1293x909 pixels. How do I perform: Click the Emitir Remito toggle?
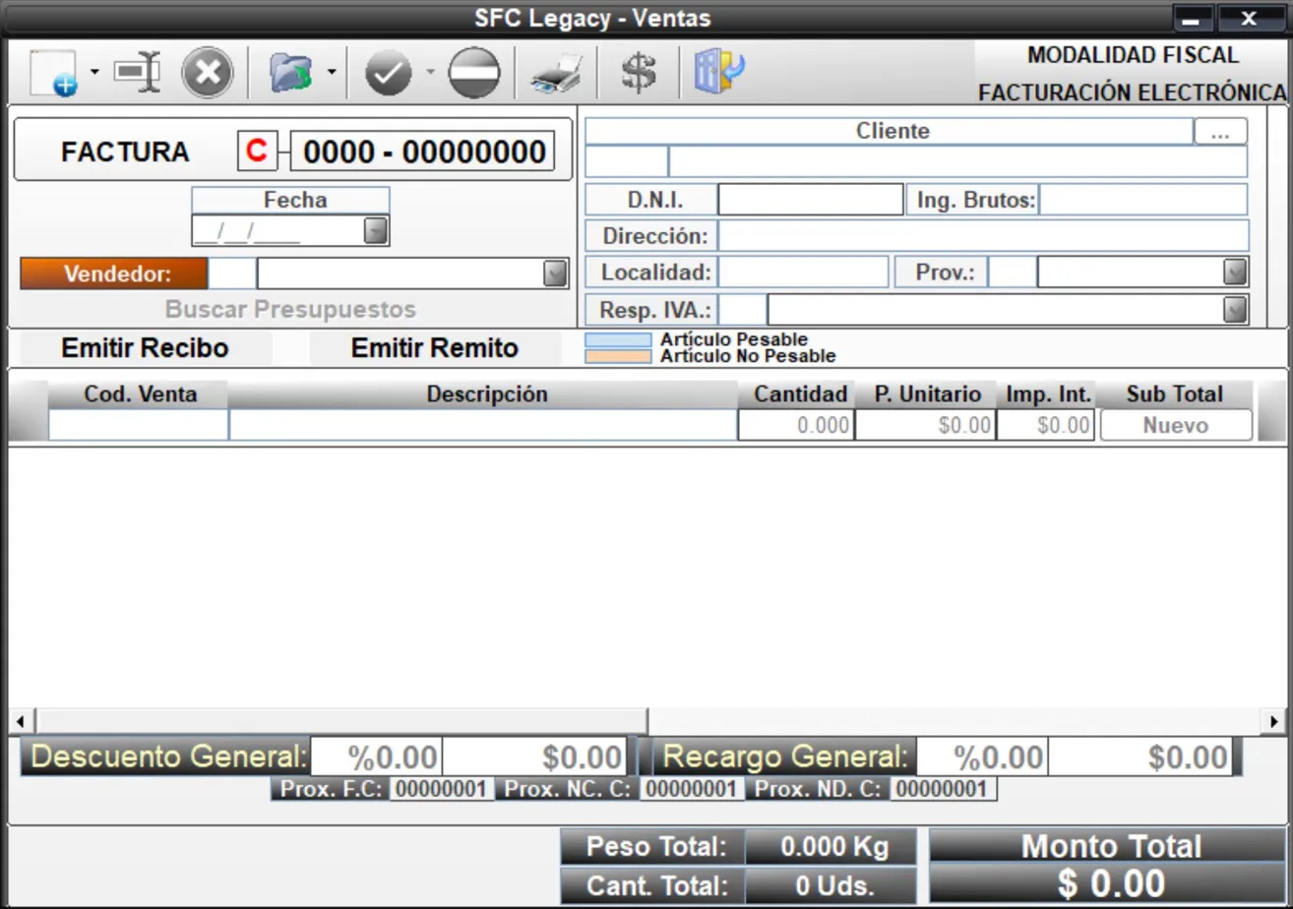click(x=434, y=348)
